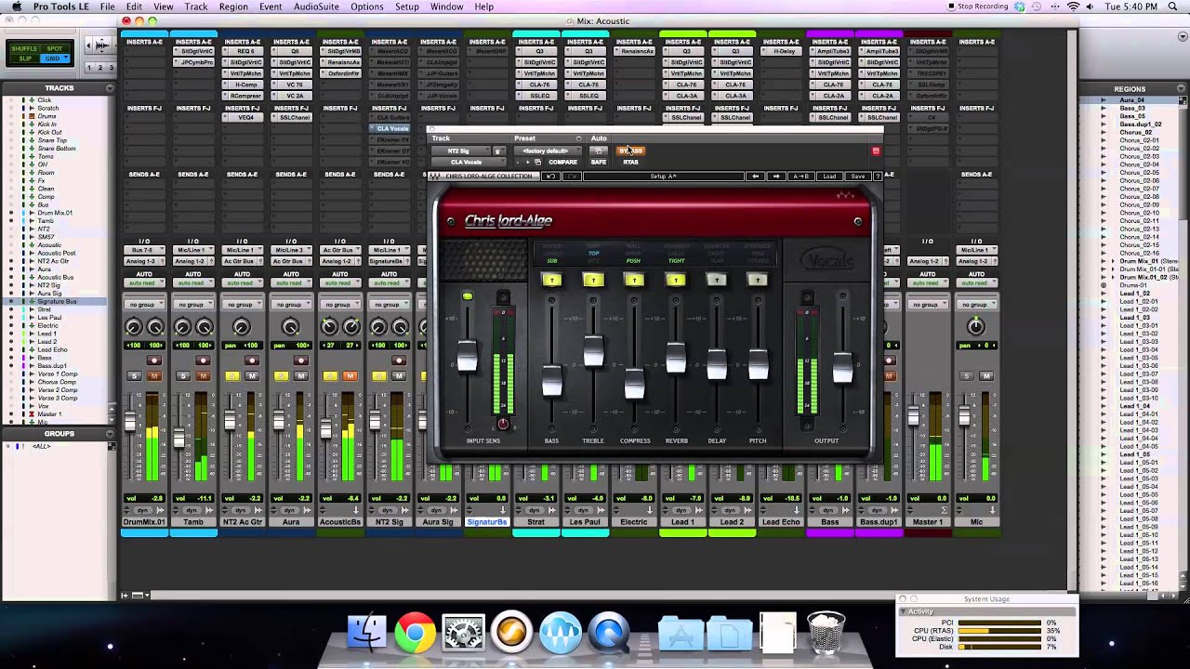Select SPOT edit mode

click(x=55, y=48)
